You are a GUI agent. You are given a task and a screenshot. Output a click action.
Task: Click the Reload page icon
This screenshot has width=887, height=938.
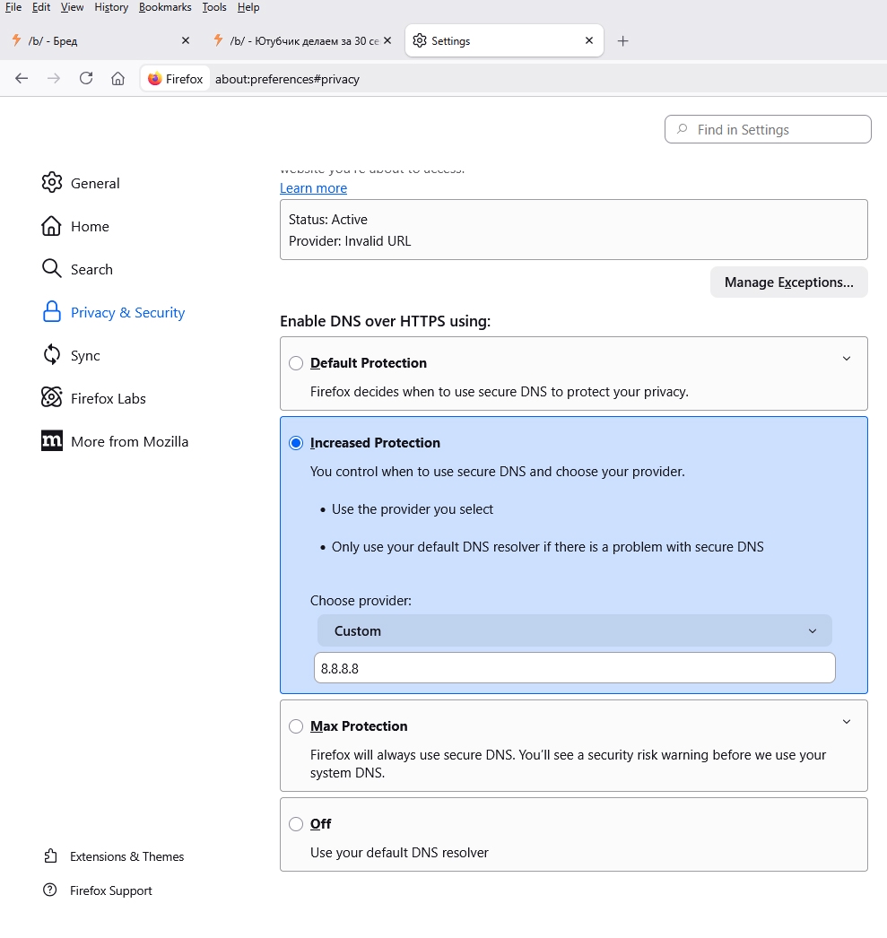tap(86, 78)
